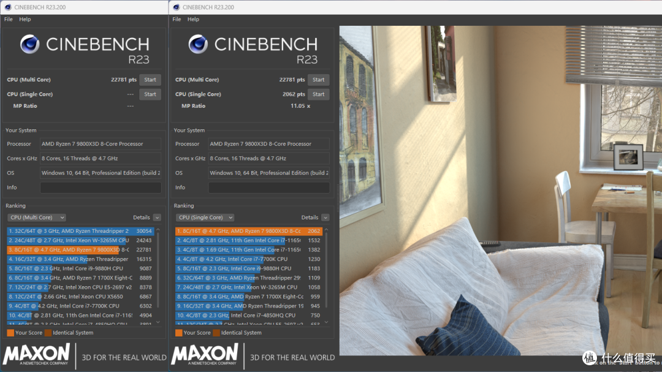Click Processor field in left window
The image size is (662, 372).
pos(101,144)
